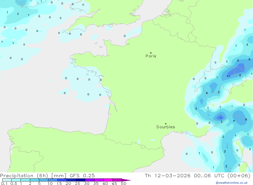
Task: Click the '50' legend scale label
Action: pyautogui.click(x=123, y=183)
